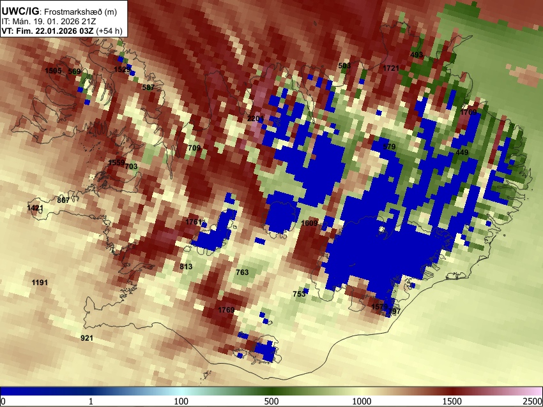Screen dimensions: 543x407
Task: Click the map value 753
Action: point(299,294)
